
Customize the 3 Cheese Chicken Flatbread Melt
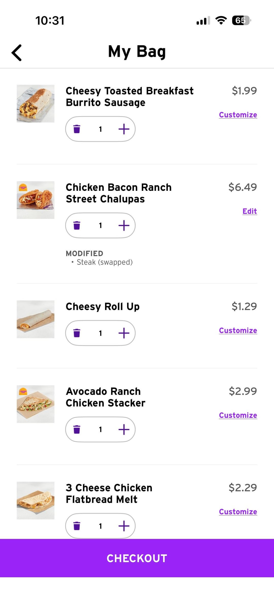[x=238, y=512]
